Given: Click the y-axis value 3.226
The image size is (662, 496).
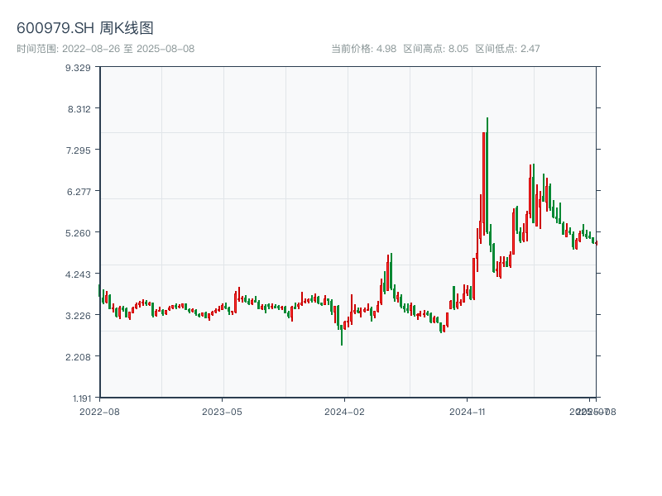Looking at the screenshot, I should click(78, 316).
